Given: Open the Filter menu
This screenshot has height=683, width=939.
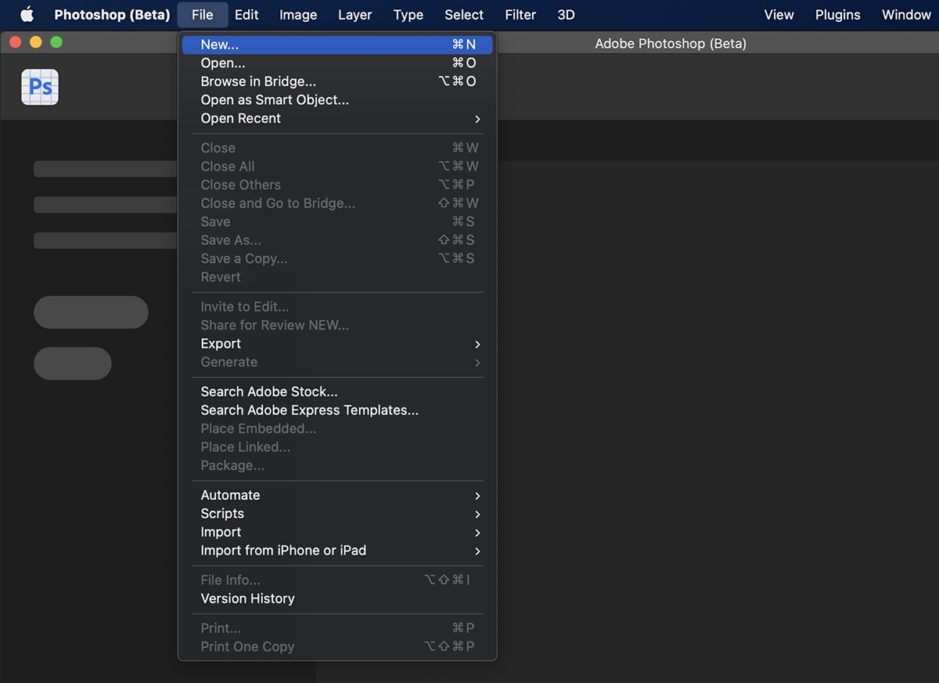Looking at the screenshot, I should 520,14.
